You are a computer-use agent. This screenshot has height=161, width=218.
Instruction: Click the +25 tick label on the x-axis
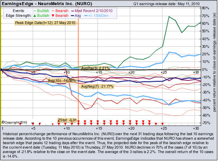click(163, 72)
